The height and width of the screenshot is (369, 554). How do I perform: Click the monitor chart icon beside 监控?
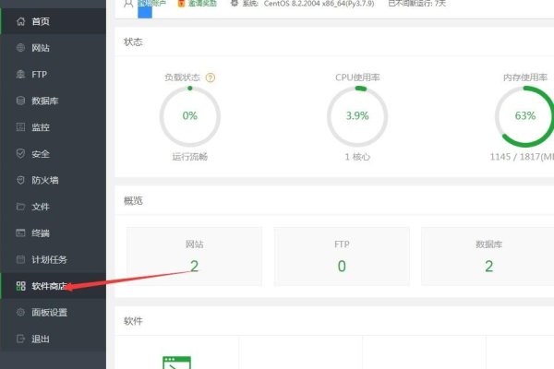[20, 127]
